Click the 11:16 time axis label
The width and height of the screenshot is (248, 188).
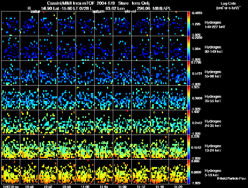click(x=160, y=187)
